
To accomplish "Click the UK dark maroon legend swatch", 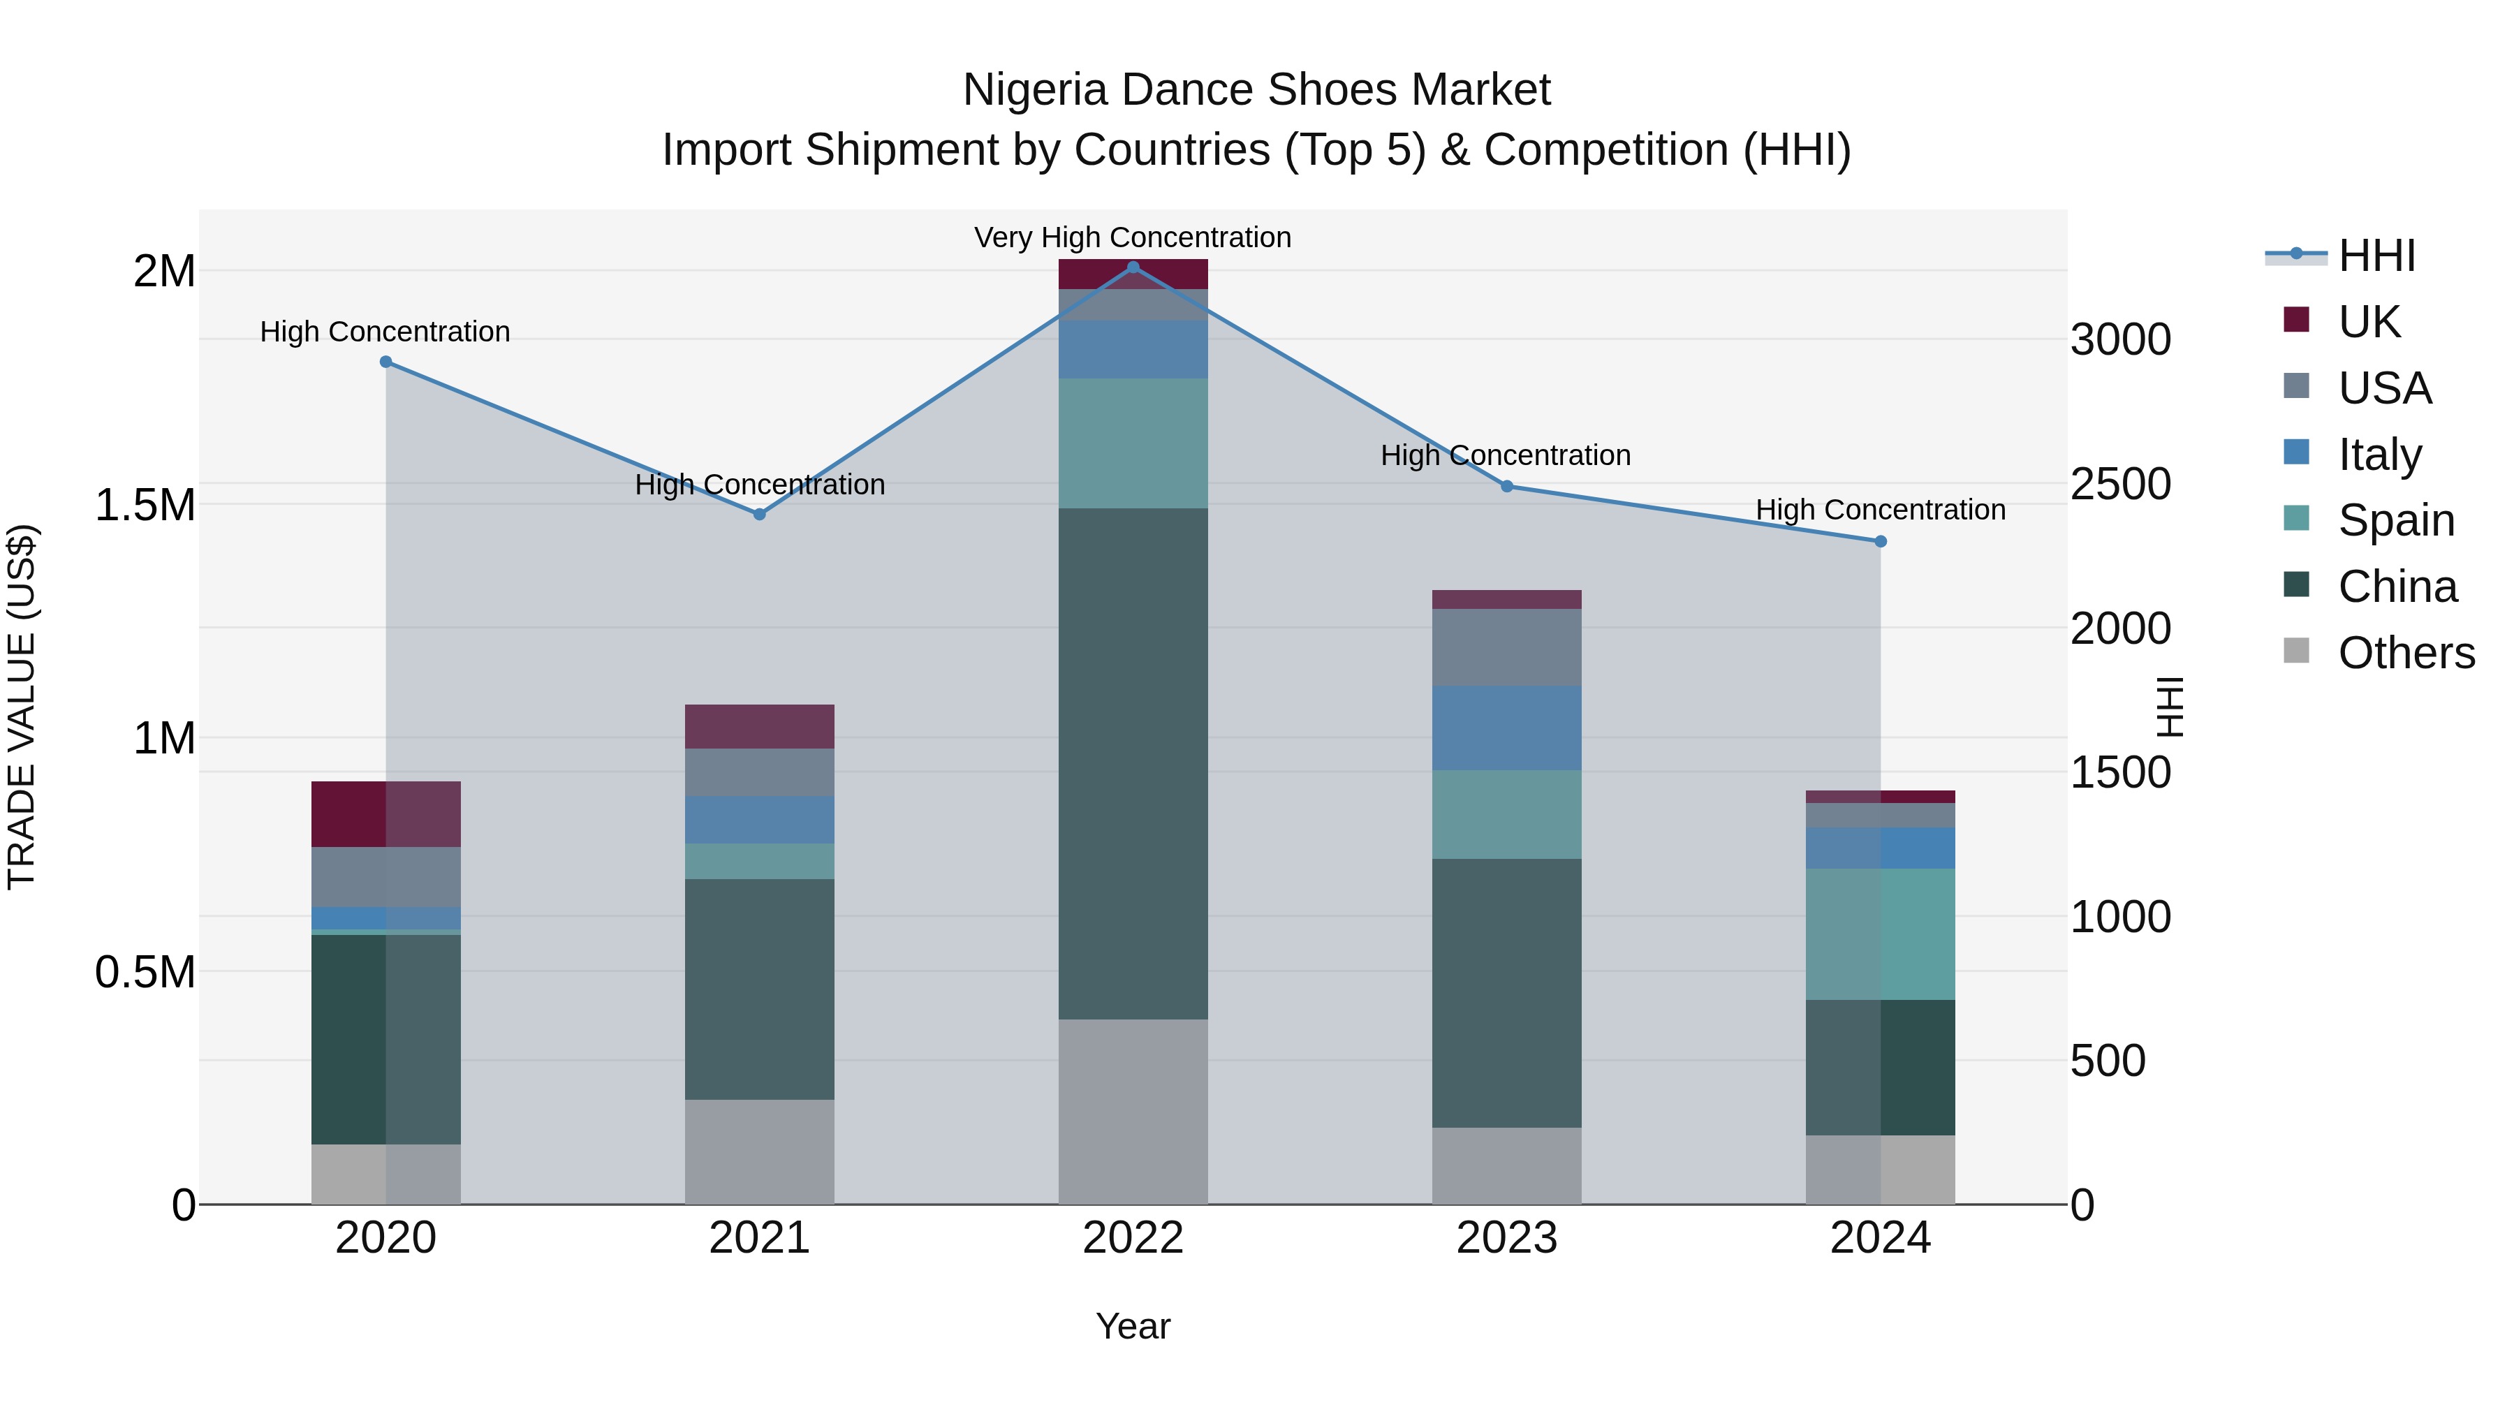I will tap(2296, 319).
